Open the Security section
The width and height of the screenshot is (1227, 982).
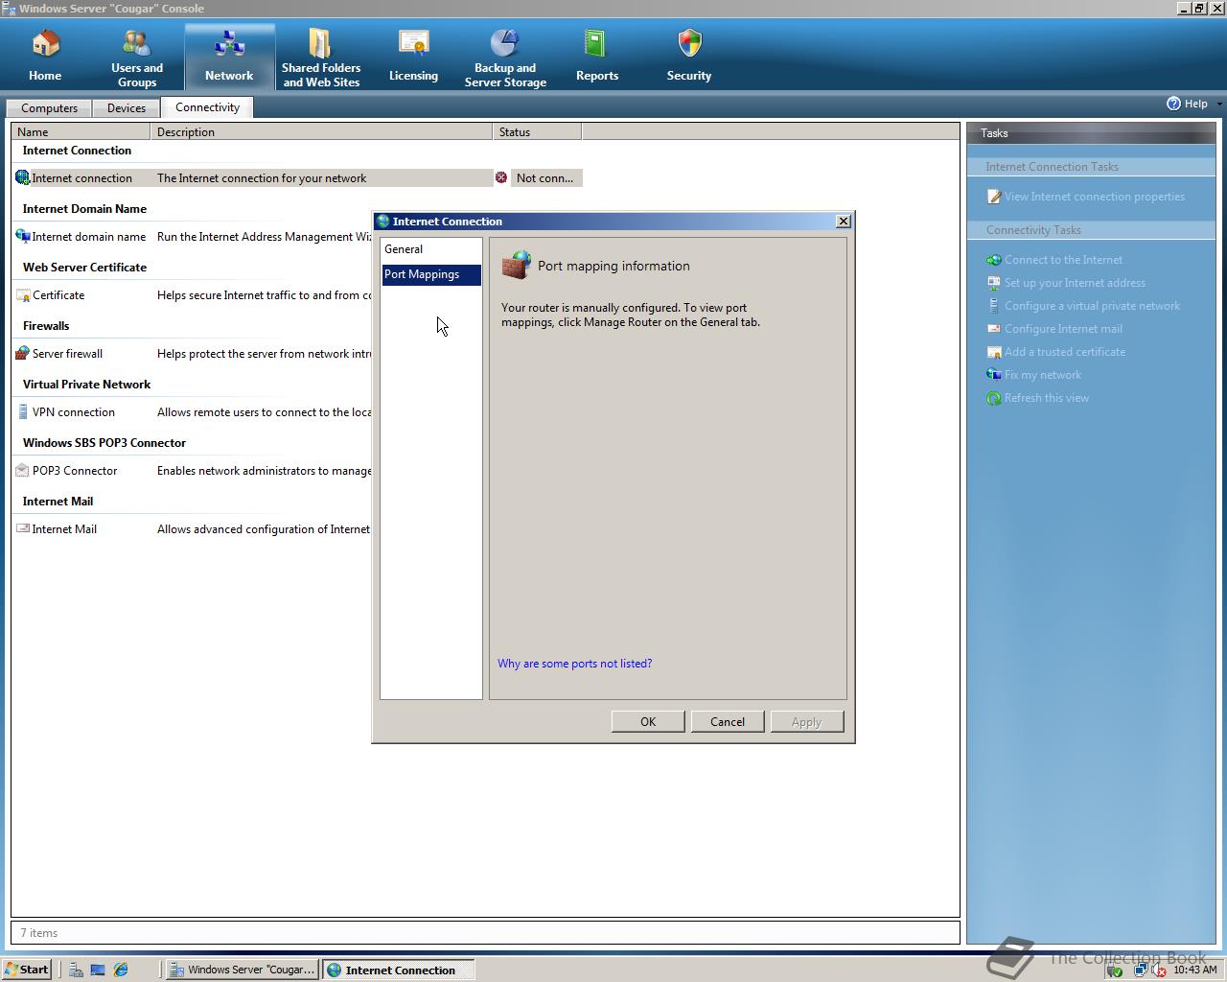click(689, 58)
